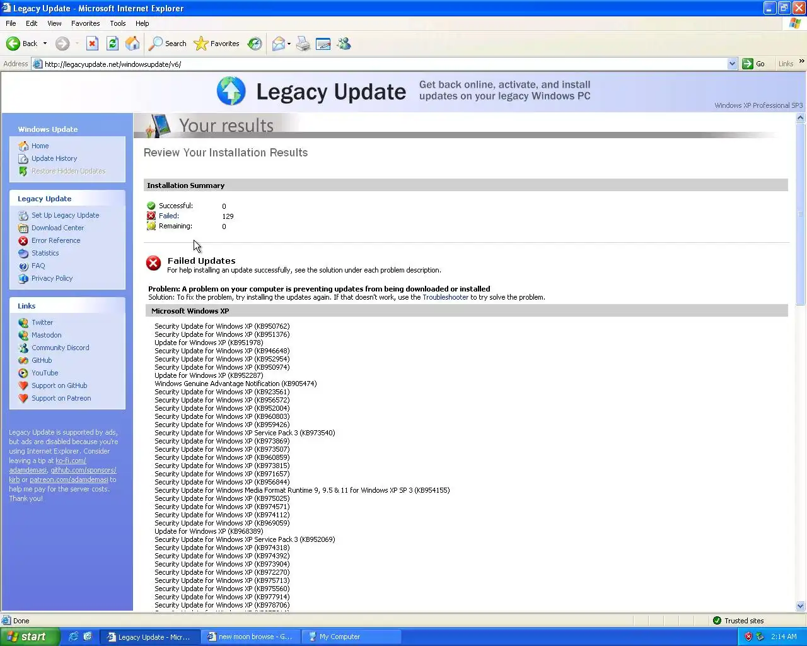
Task: Open Download Center link
Action: [57, 228]
